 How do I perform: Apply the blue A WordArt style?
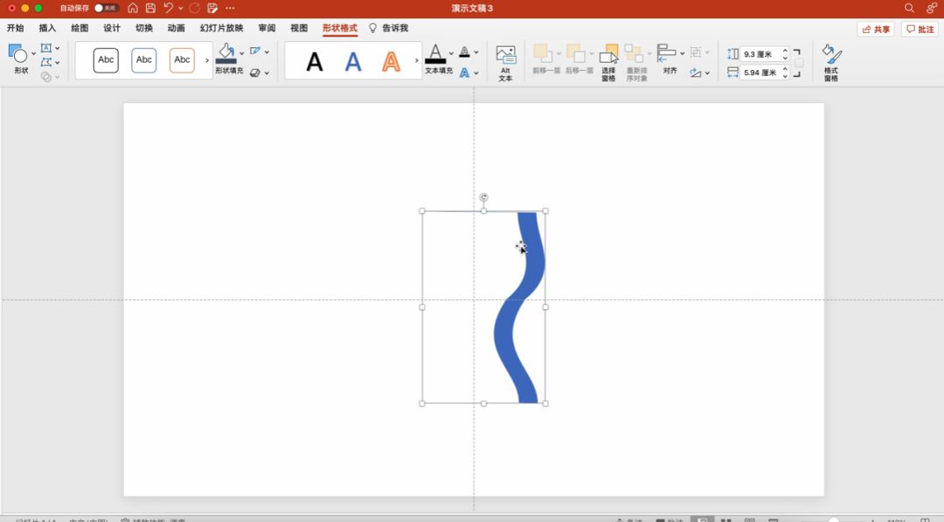(353, 61)
